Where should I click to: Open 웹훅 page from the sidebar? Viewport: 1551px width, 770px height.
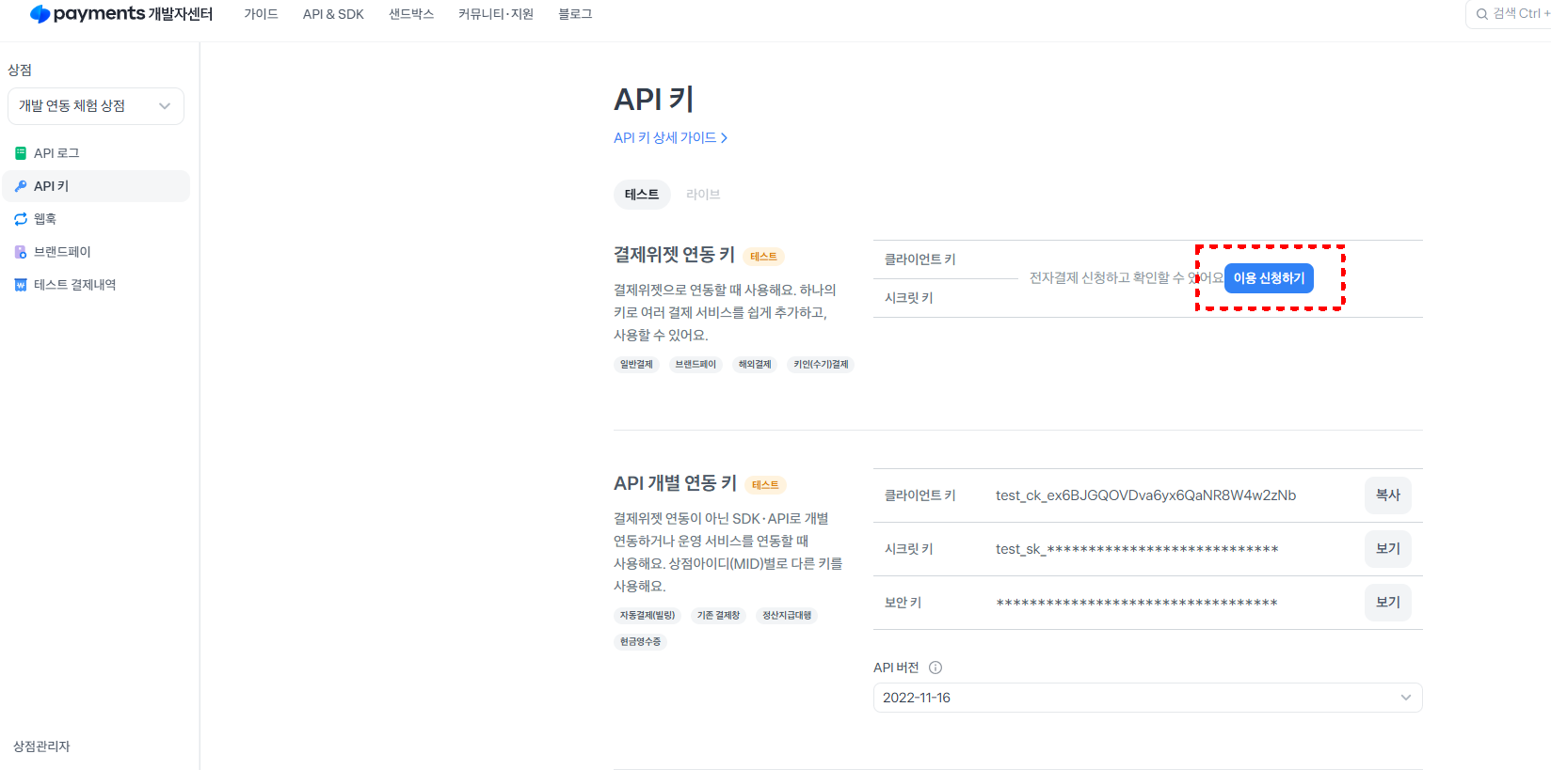96,219
